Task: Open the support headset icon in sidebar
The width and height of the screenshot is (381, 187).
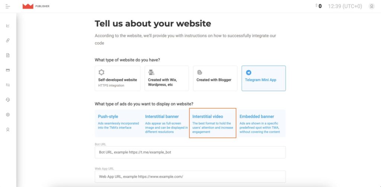Action: [x=8, y=100]
